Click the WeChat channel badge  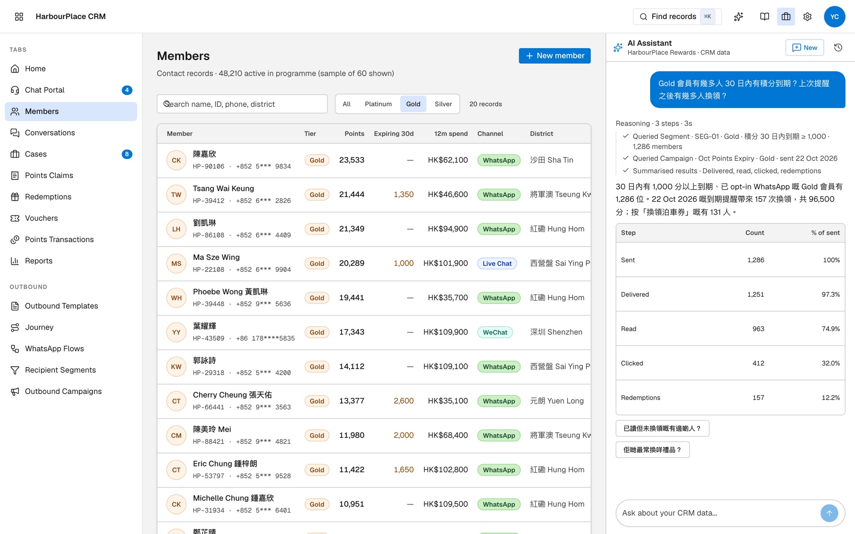[495, 332]
